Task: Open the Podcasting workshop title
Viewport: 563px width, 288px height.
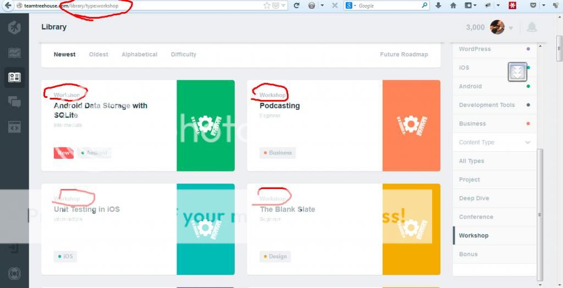Action: tap(279, 106)
